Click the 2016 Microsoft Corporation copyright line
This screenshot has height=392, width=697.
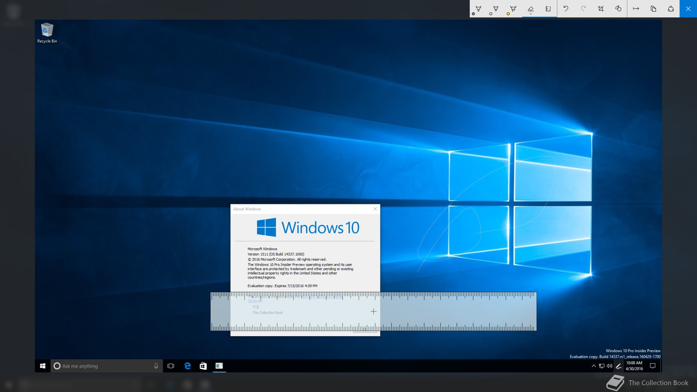(287, 260)
